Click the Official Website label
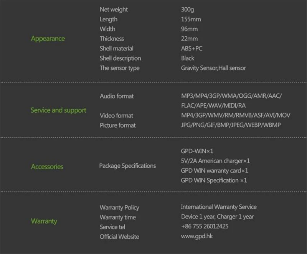Screen dimensions: 307x254 click(x=119, y=236)
